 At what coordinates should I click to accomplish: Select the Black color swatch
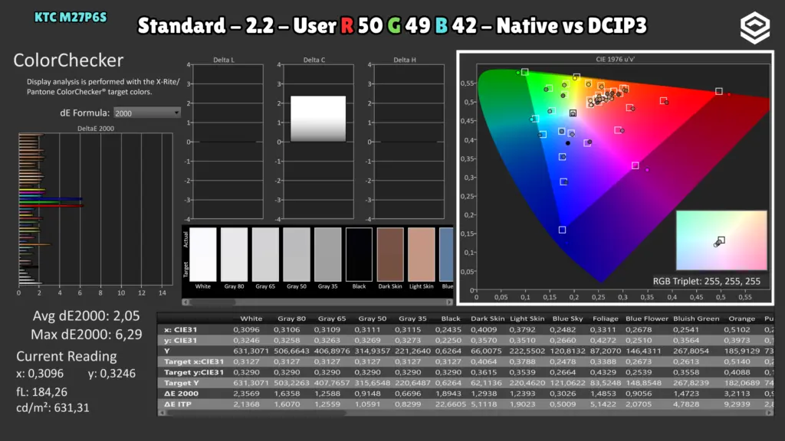359,254
